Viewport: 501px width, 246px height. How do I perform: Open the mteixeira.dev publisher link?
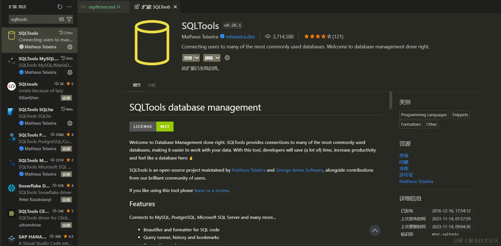tap(240, 36)
